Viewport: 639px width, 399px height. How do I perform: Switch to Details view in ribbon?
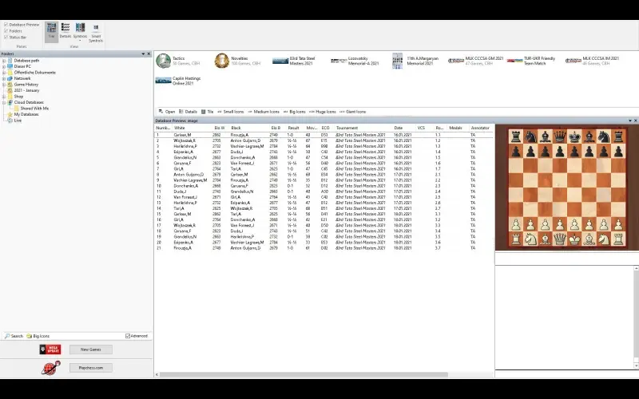click(65, 31)
